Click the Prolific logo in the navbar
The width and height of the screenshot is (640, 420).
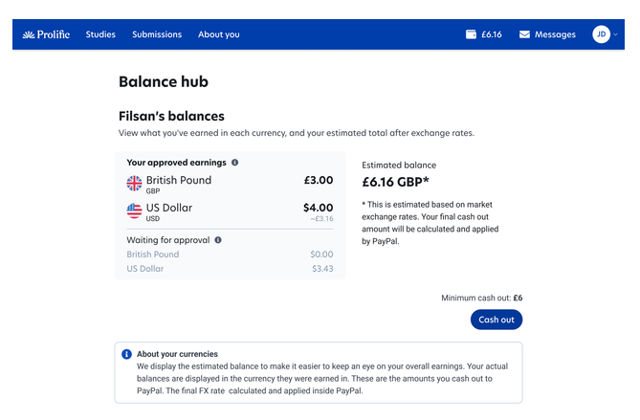pos(46,34)
